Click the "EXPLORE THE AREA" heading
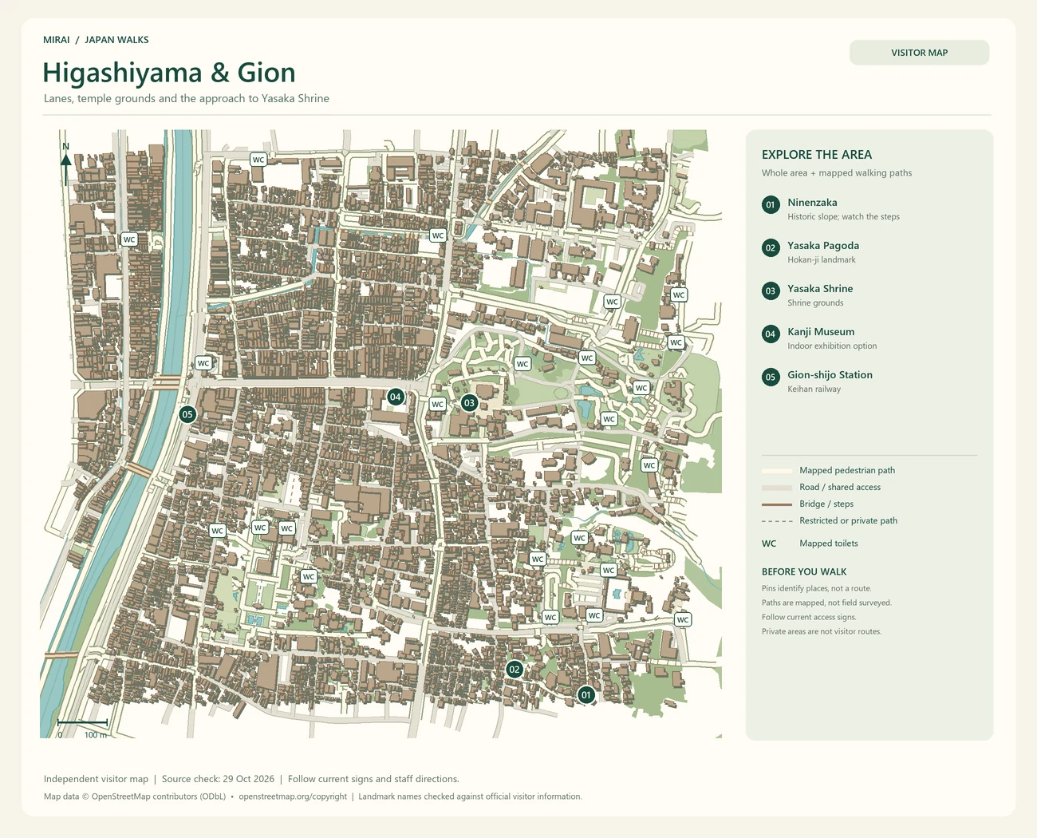This screenshot has width=1037, height=838. [817, 155]
